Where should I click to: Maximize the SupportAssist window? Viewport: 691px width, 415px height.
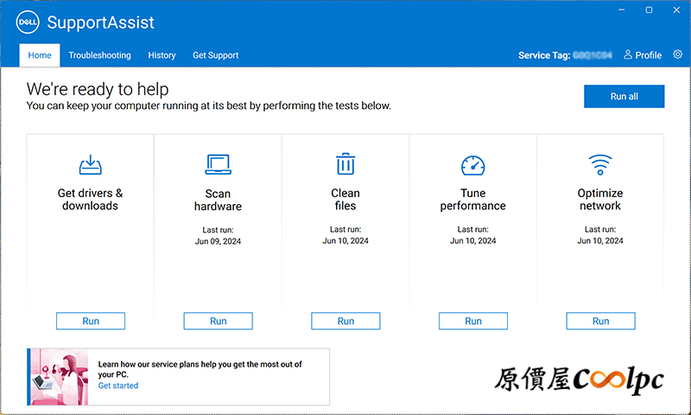coord(649,10)
